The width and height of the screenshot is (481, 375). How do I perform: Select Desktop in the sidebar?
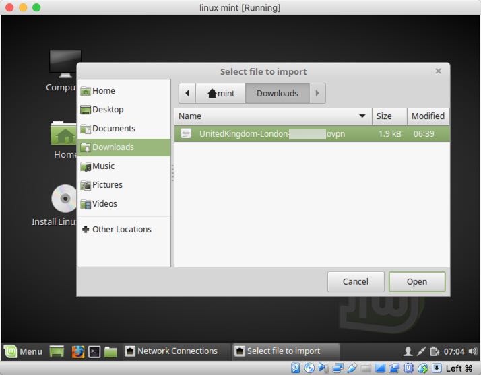pos(124,110)
